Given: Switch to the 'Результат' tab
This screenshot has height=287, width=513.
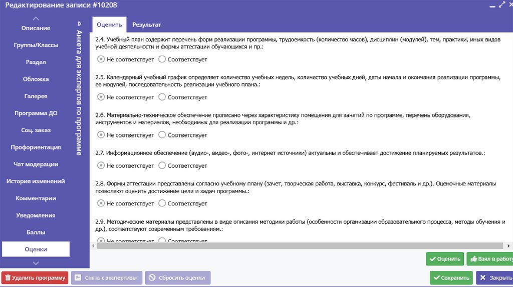Looking at the screenshot, I should (x=147, y=25).
